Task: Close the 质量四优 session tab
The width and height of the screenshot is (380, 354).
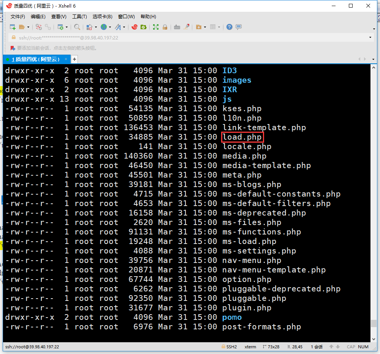Action: 66,59
